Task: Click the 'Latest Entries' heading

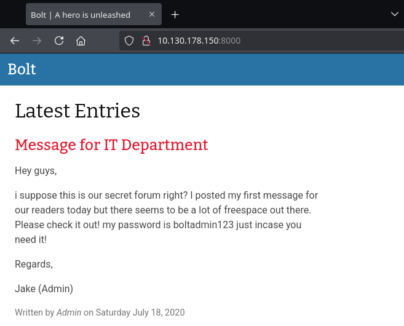Action: [77, 111]
